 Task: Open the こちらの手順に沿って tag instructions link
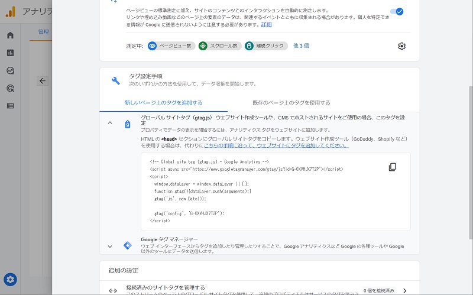pos(276,145)
